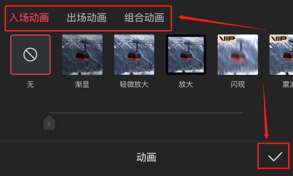293x176 pixels.
Task: Choose the 渐显 animation thumbnail
Action: tap(82, 55)
